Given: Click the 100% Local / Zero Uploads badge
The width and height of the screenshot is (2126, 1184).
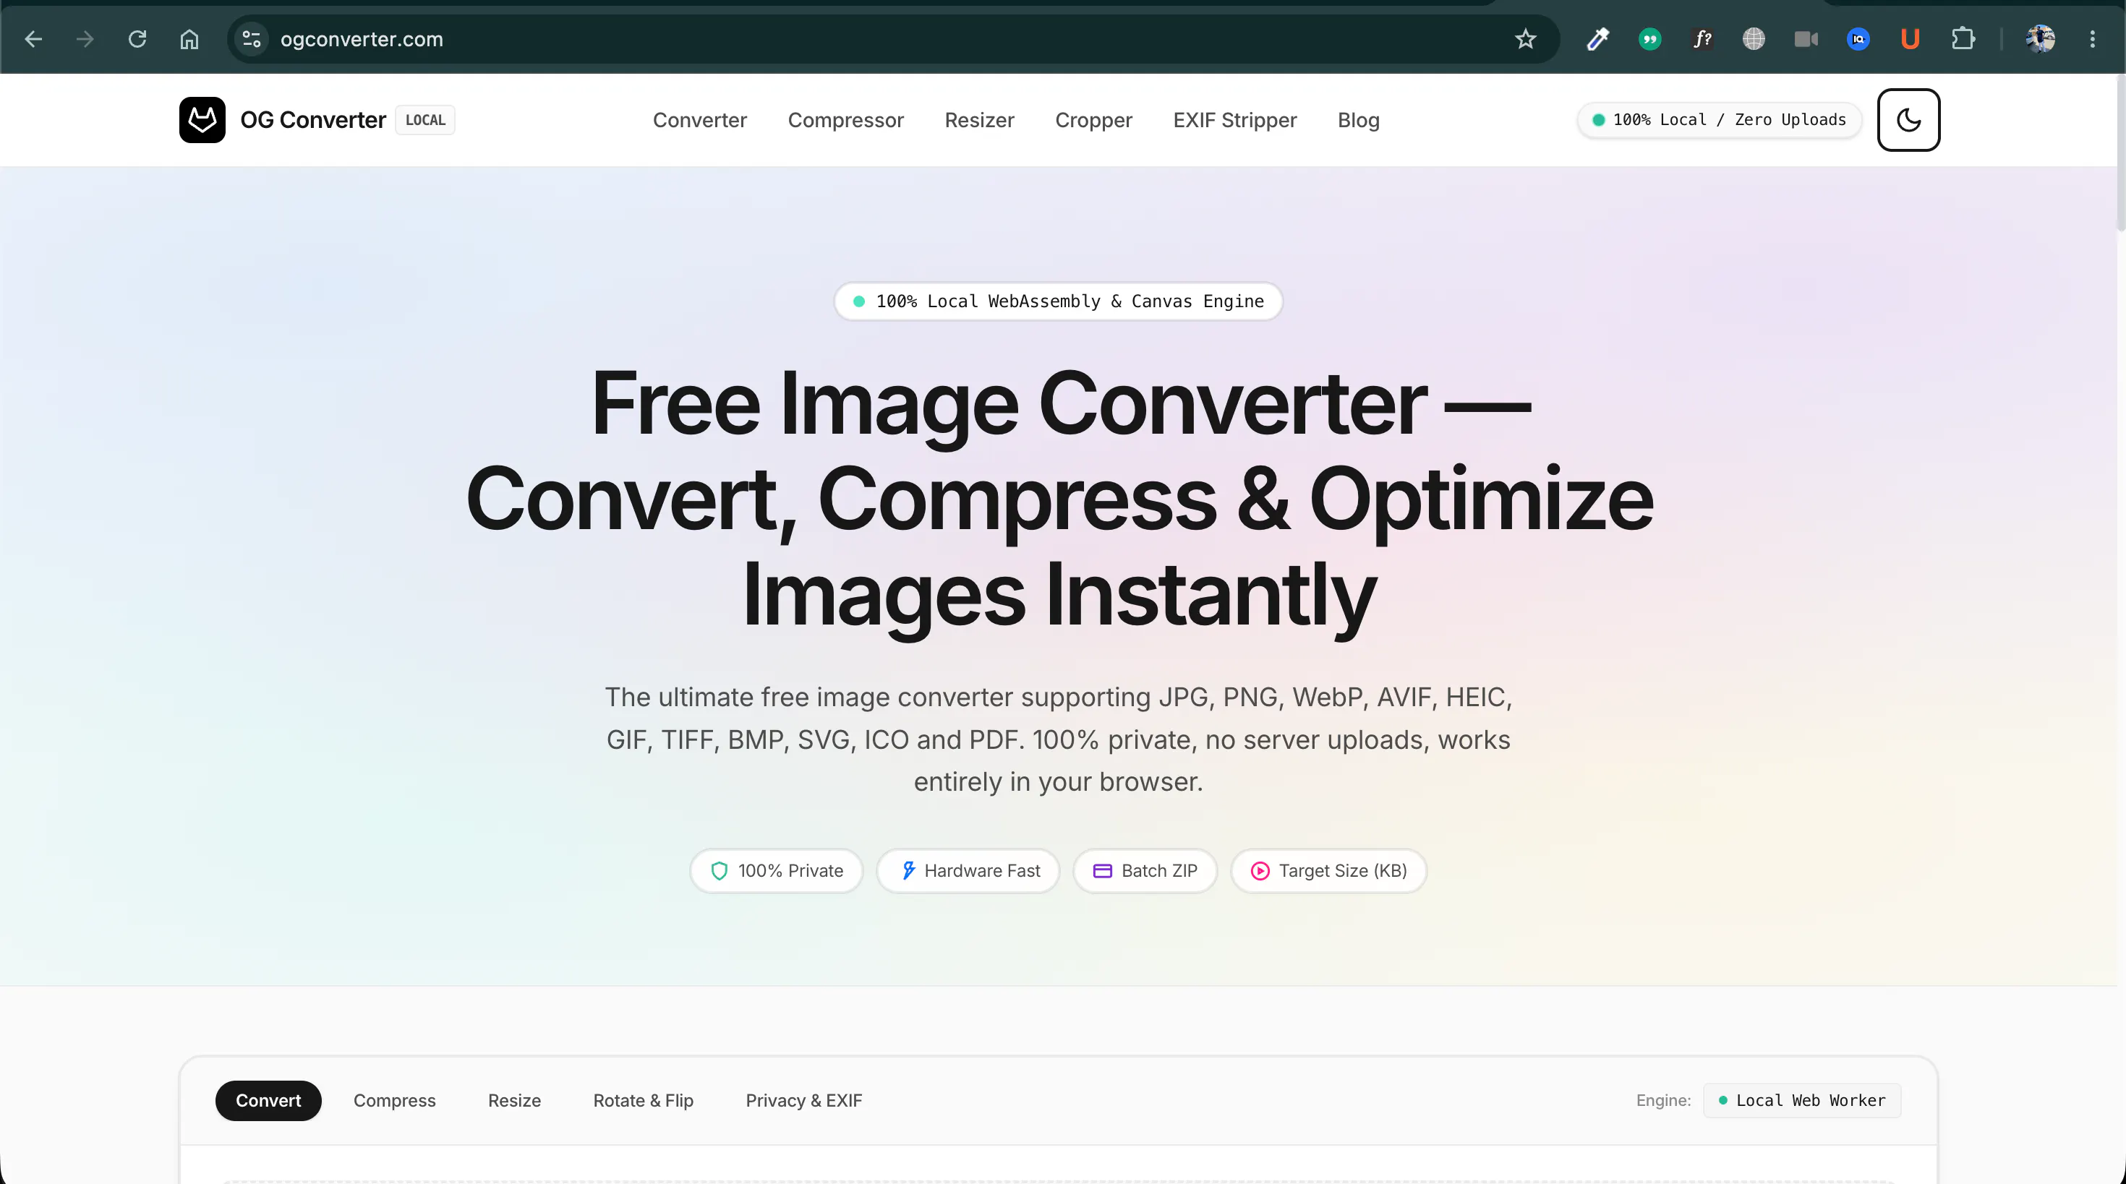Looking at the screenshot, I should tap(1719, 120).
